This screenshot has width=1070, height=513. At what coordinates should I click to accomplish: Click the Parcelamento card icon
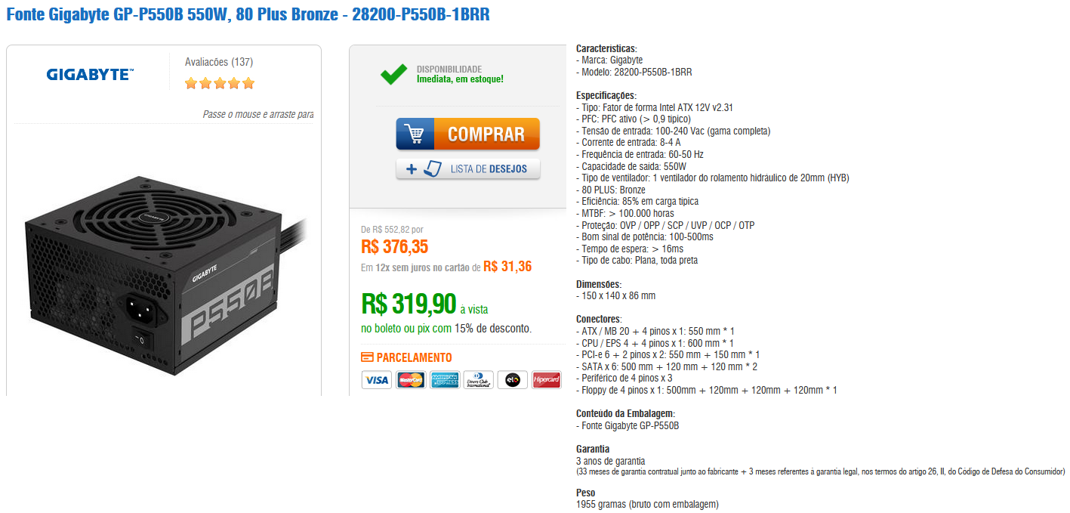pos(367,357)
